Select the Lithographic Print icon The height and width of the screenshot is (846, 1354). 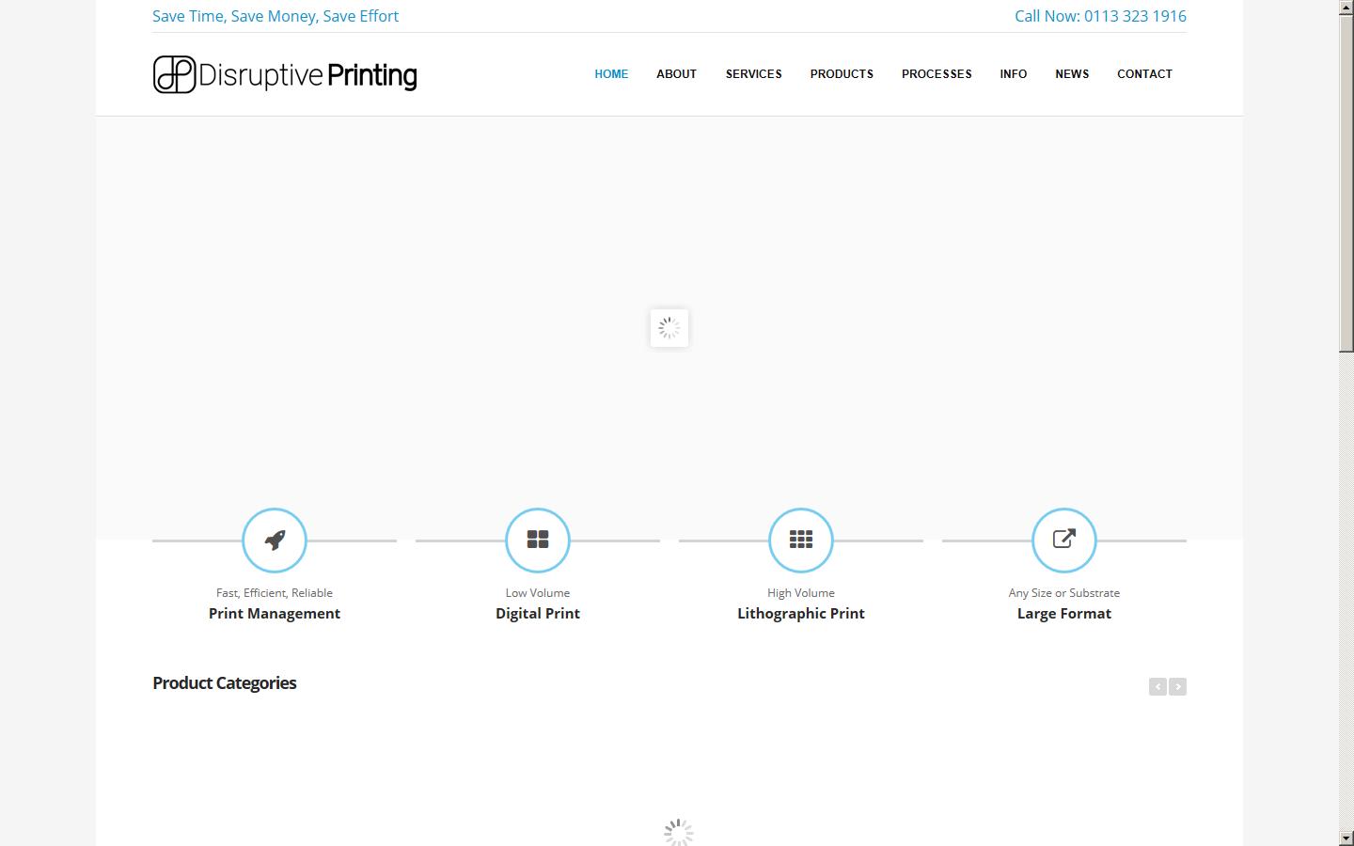[x=800, y=540]
